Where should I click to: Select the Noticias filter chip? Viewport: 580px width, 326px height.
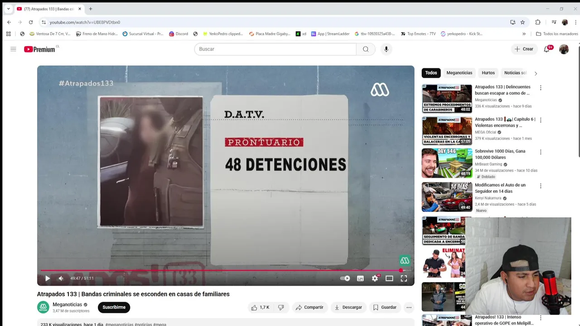(x=515, y=73)
